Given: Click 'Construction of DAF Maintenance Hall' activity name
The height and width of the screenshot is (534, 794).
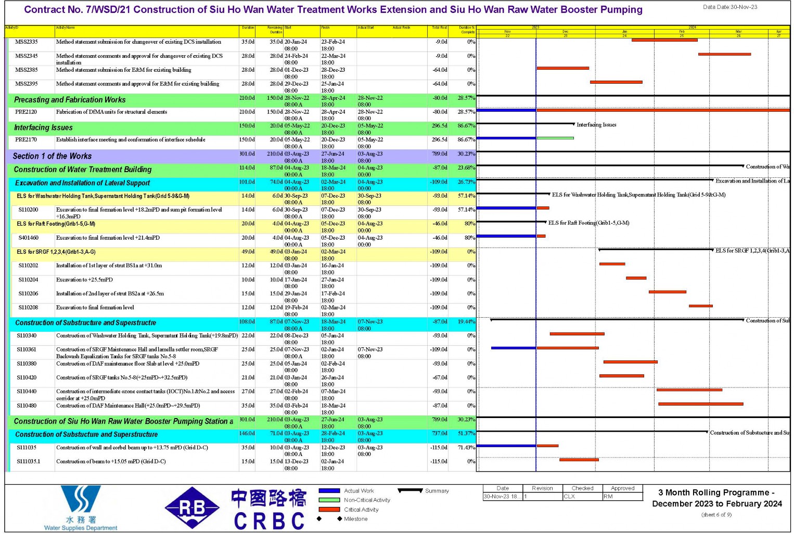Looking at the screenshot, I should 128,406.
